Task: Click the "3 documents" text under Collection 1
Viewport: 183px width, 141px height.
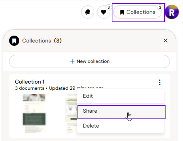Action: click(29, 88)
